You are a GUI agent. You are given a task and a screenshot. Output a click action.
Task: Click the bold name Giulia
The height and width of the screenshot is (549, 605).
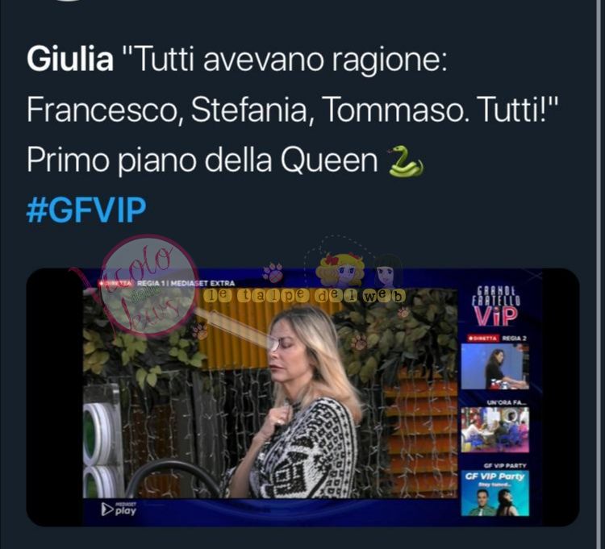click(x=70, y=60)
